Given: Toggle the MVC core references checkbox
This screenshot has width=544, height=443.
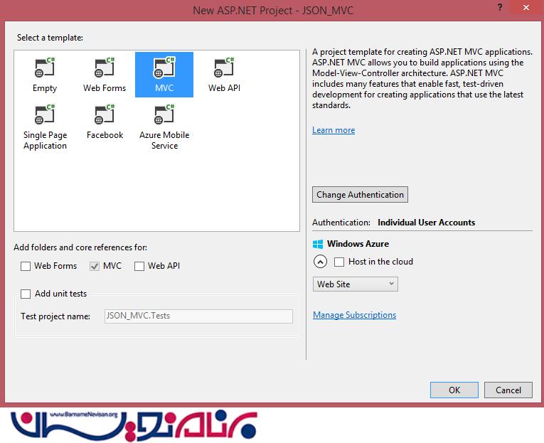Looking at the screenshot, I should point(95,267).
